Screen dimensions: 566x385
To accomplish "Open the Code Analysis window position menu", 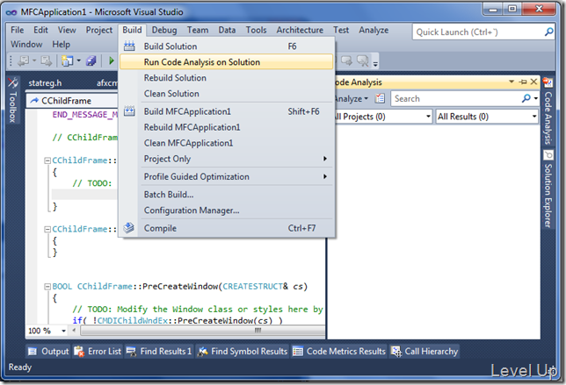I will (x=512, y=82).
